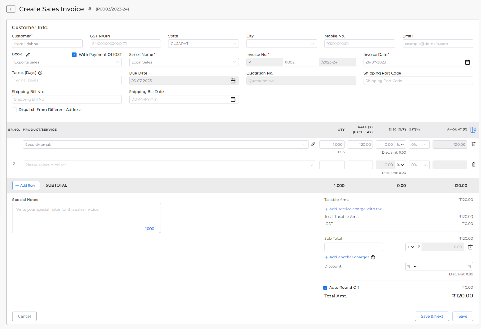Viewport: 481px width, 329px height.
Task: Click the help icon beside Add another charges
Action: click(x=373, y=257)
